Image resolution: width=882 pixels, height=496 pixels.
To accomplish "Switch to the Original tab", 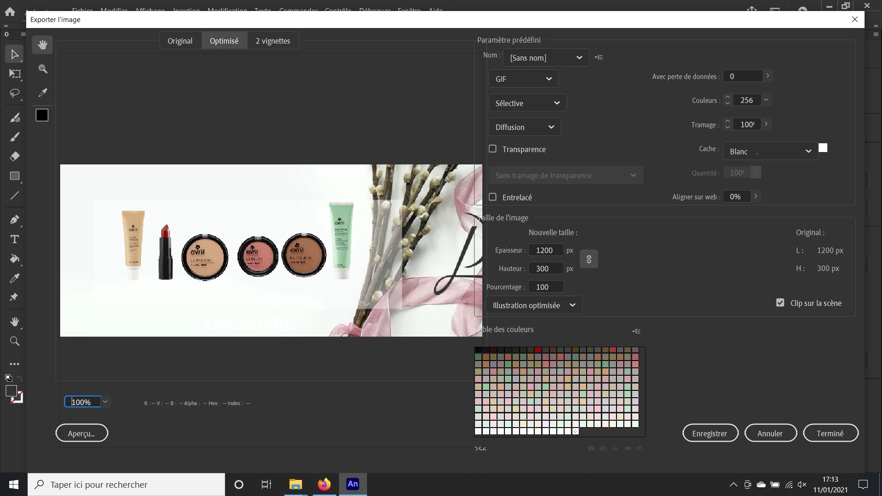I will click(180, 41).
